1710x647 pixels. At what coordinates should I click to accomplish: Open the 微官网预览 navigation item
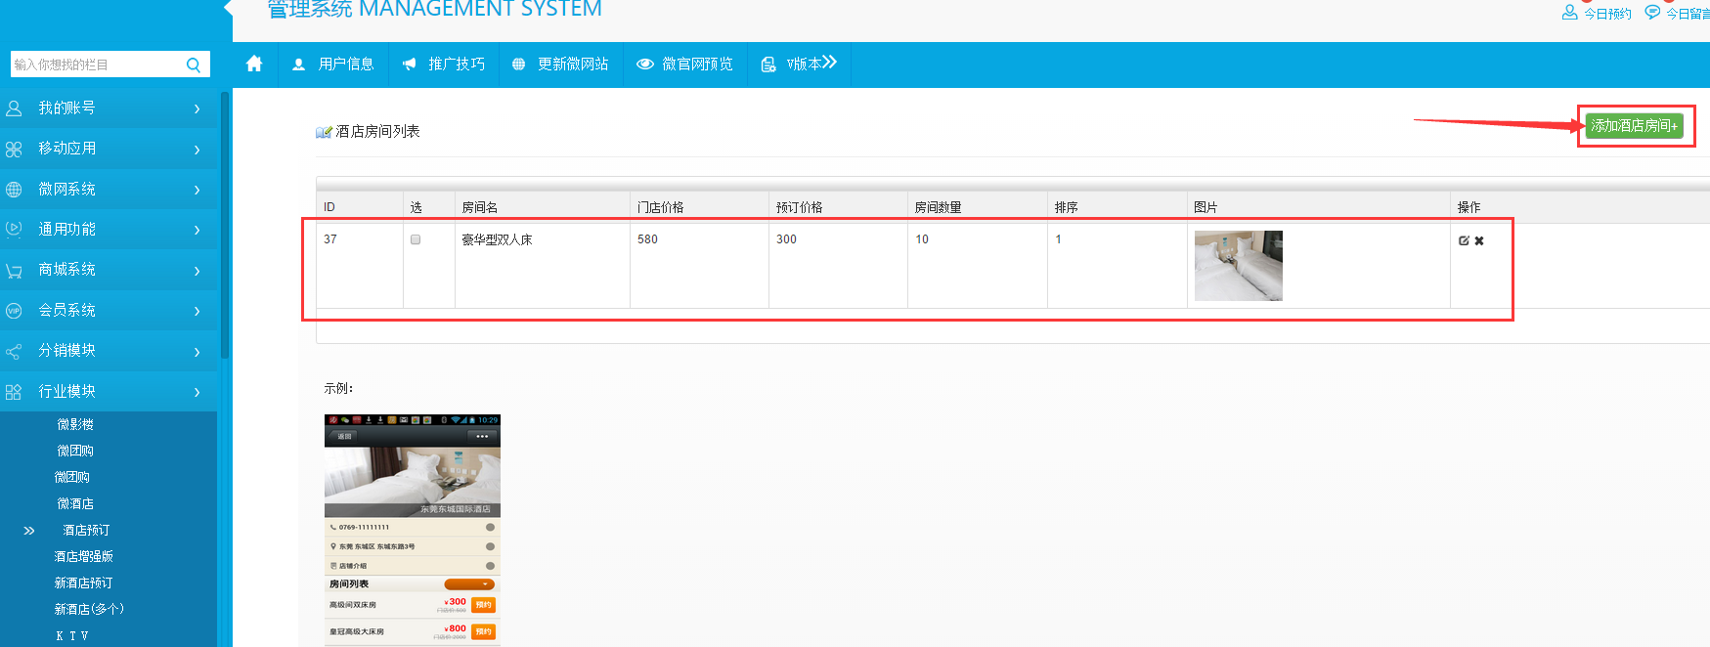[684, 65]
